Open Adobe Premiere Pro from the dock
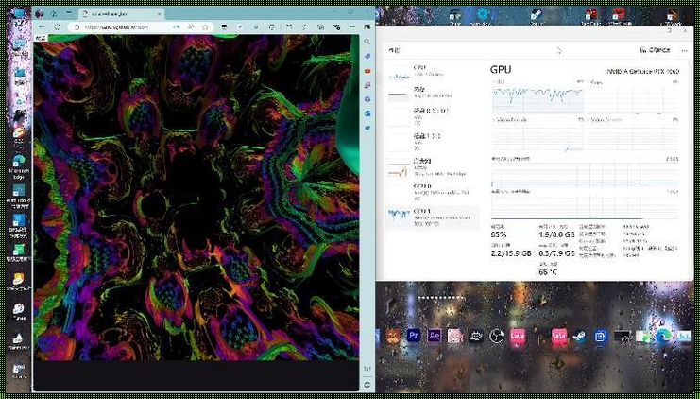This screenshot has width=700, height=399. [x=414, y=335]
